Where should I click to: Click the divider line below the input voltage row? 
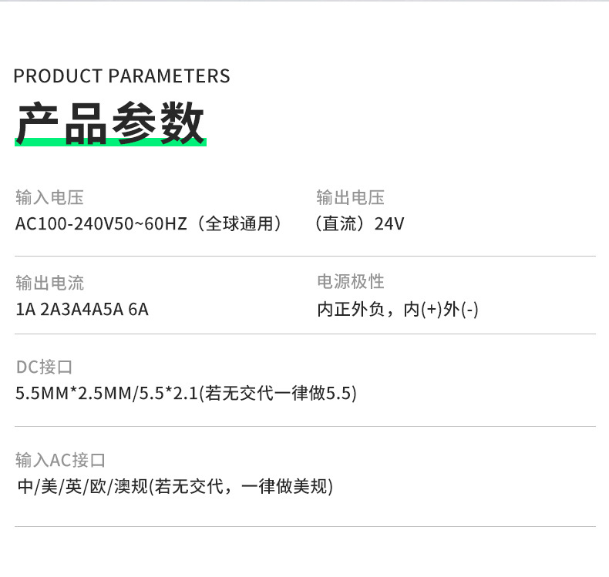[x=305, y=256]
